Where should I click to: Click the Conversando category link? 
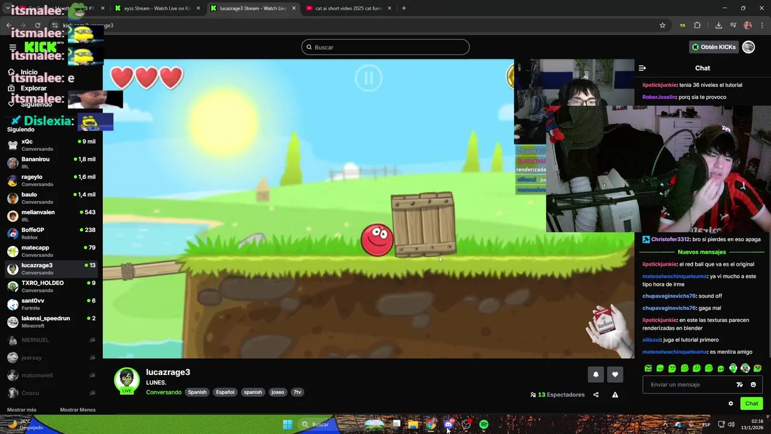coord(163,392)
